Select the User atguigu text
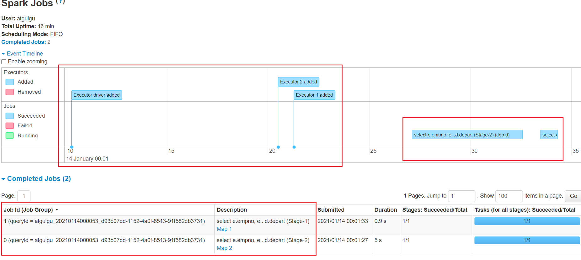 18,19
